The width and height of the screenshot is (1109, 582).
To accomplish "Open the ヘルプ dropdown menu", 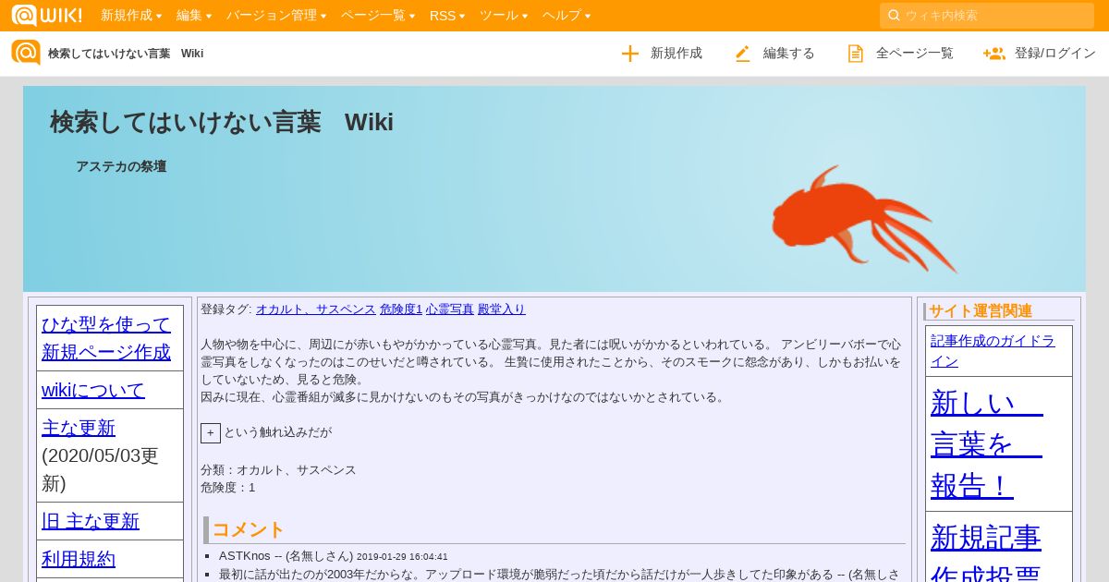I will click(x=567, y=15).
